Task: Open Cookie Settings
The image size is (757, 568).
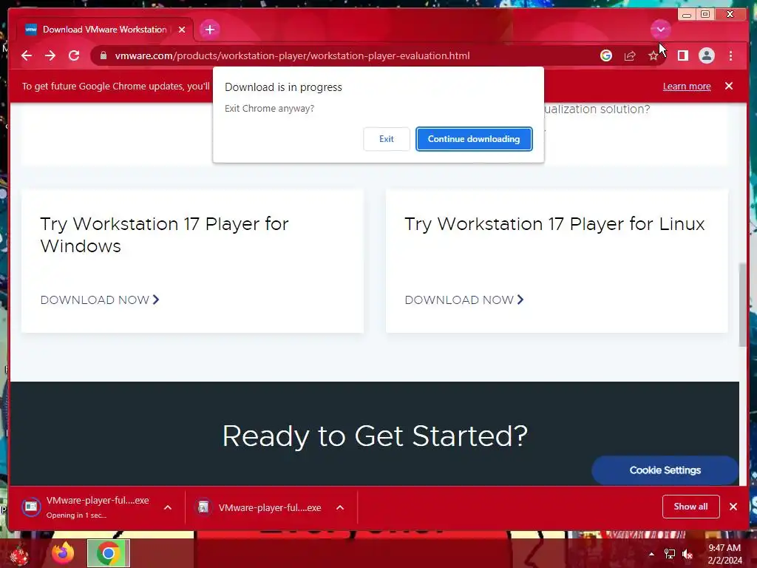Action: click(665, 470)
